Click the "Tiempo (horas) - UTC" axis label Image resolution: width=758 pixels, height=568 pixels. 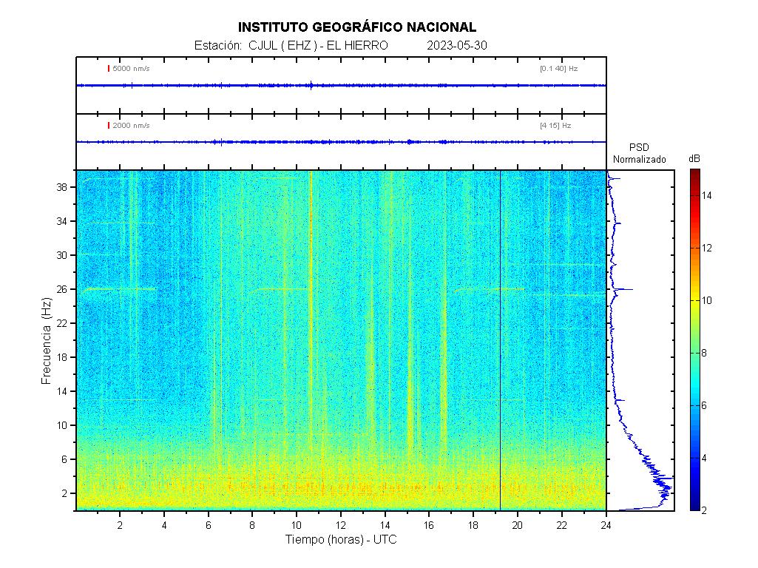point(341,539)
